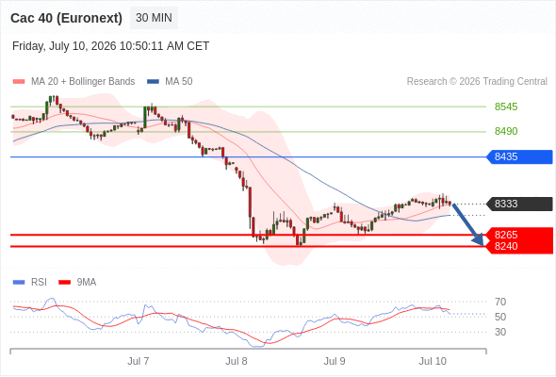Click the Jul 8 date axis label
This screenshot has width=556, height=377.
point(237,361)
